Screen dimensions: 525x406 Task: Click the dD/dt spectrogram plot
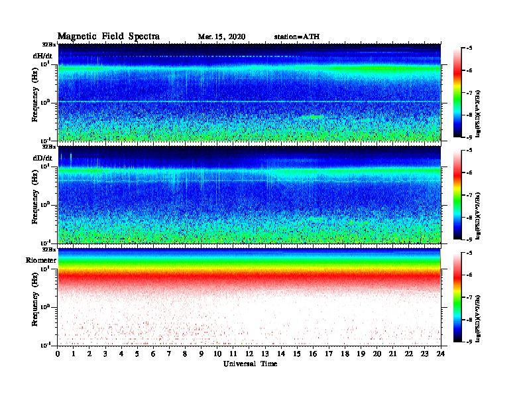pos(249,194)
